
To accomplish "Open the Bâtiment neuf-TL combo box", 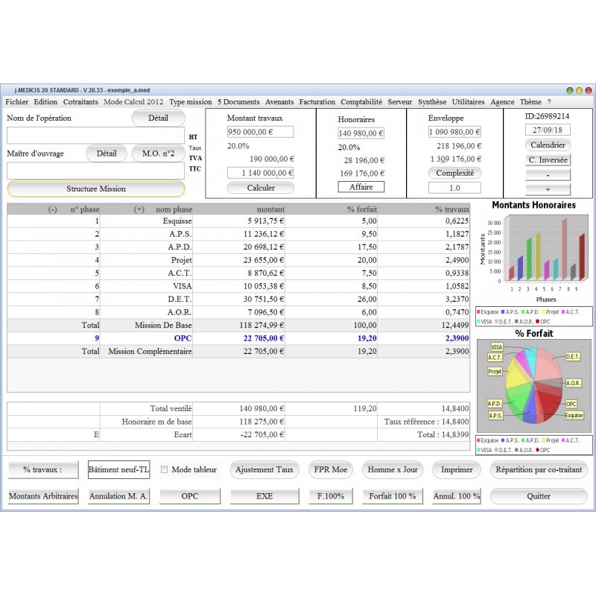I will (x=118, y=470).
